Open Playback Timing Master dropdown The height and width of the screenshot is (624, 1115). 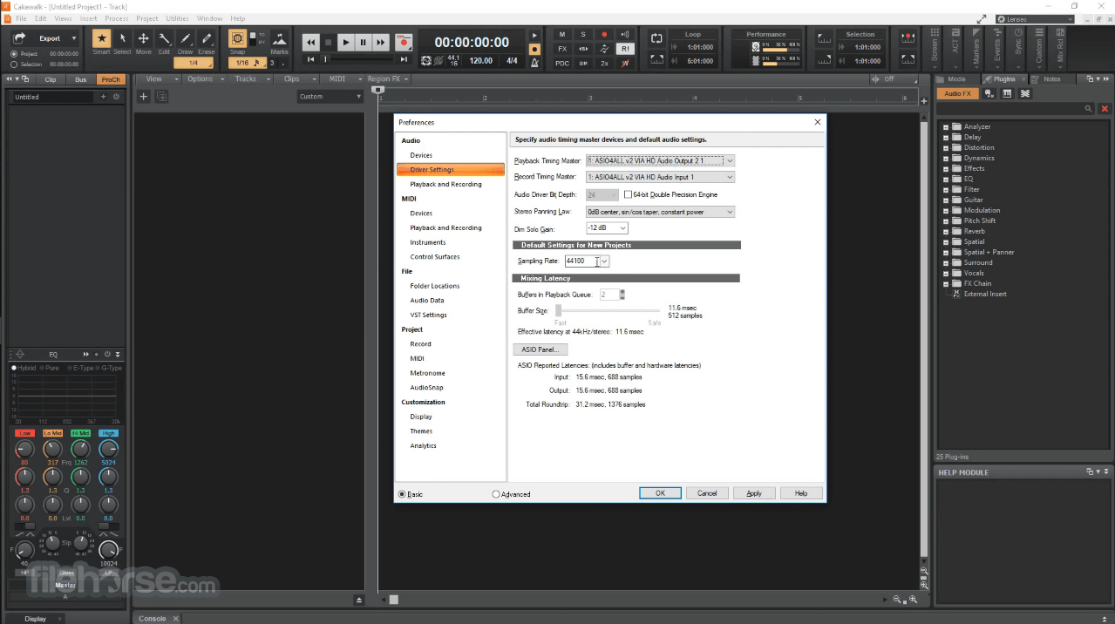point(660,160)
